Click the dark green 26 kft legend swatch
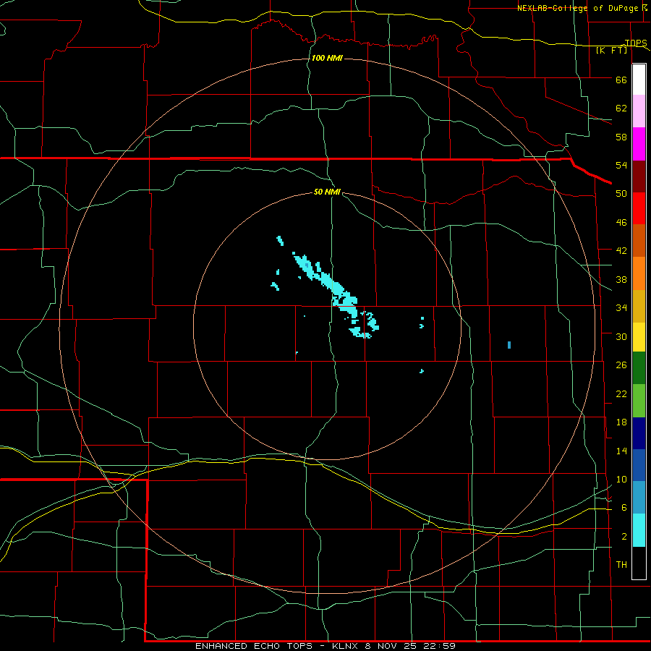The width and height of the screenshot is (651, 651). tap(639, 368)
